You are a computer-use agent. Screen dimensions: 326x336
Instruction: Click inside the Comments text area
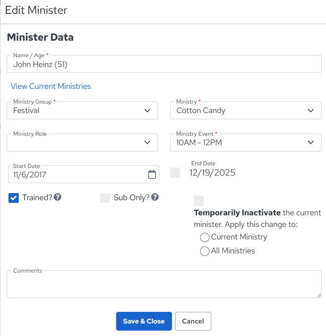164,284
